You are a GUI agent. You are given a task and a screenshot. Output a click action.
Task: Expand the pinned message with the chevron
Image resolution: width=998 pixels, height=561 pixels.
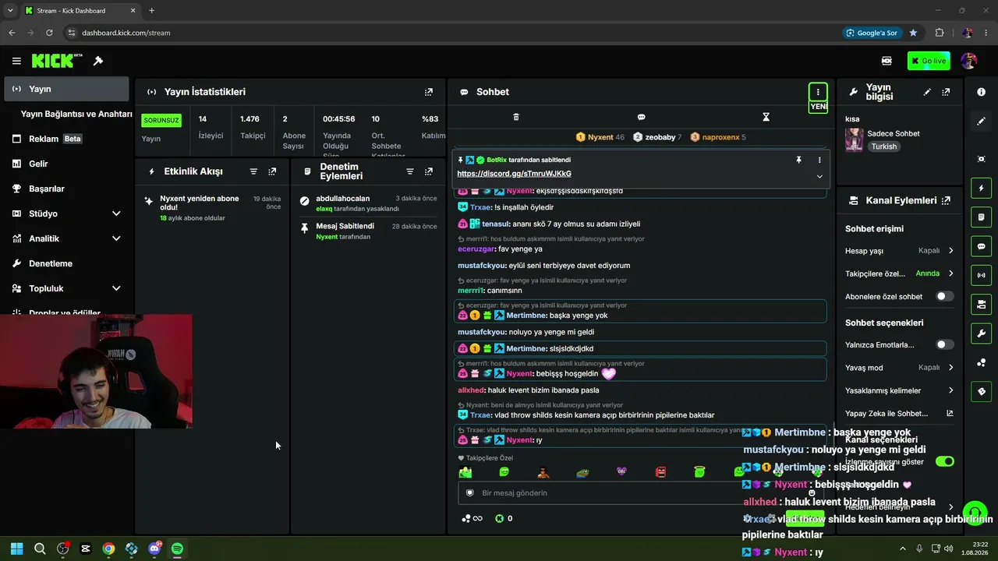pos(819,177)
